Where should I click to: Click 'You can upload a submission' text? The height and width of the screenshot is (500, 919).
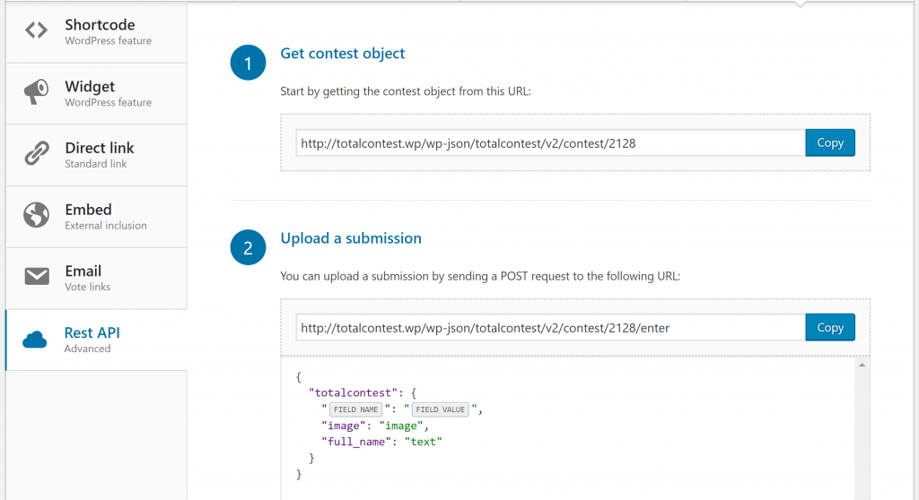(480, 276)
